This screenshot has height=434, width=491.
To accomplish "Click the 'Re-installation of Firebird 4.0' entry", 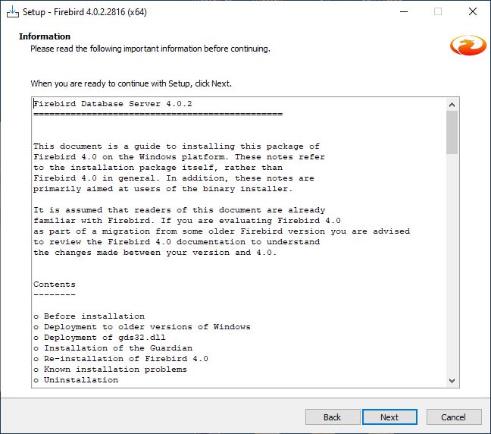I will pos(126,359).
